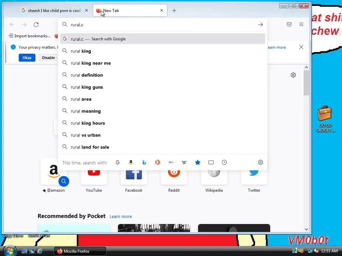This screenshot has width=342, height=256.
Task: Choose the 'rural definition' suggestion
Action: (x=163, y=75)
